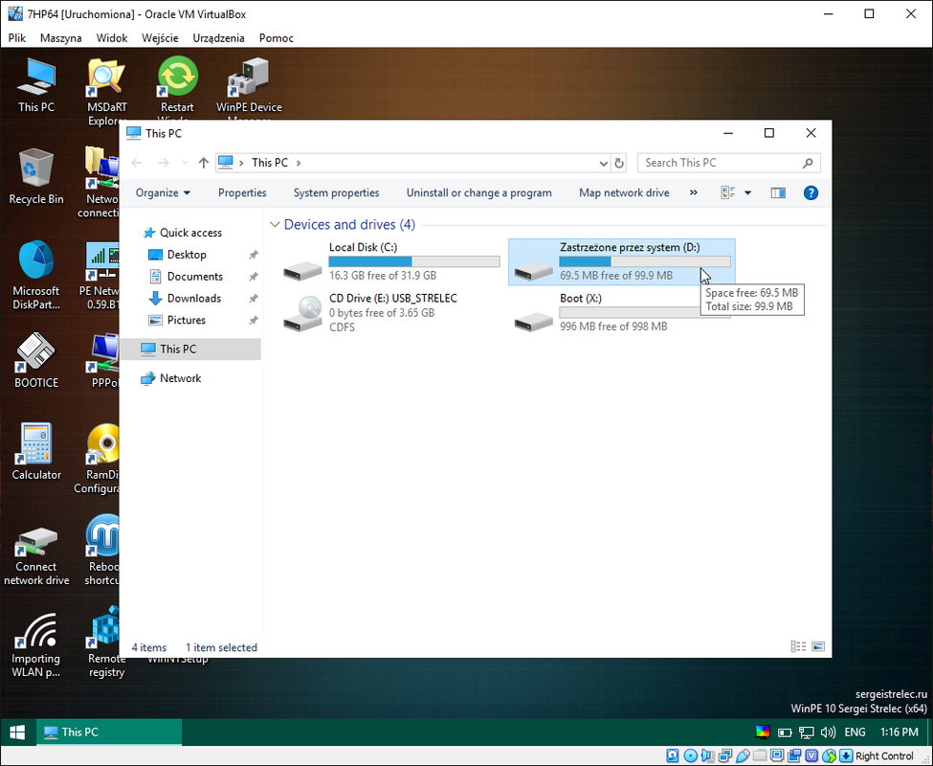Open recent locations dropdown arrow
The image size is (933, 766).
point(185,163)
